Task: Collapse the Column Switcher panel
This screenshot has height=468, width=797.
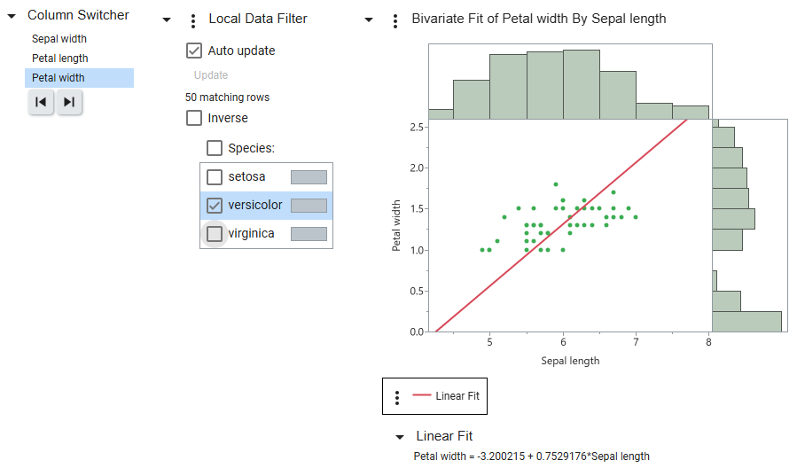Action: (12, 16)
